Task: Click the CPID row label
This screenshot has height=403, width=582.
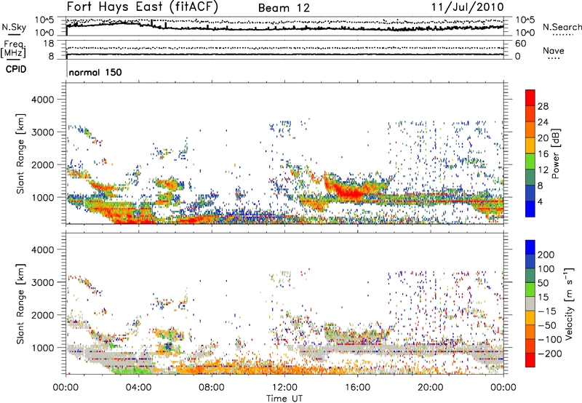Action: click(x=16, y=69)
